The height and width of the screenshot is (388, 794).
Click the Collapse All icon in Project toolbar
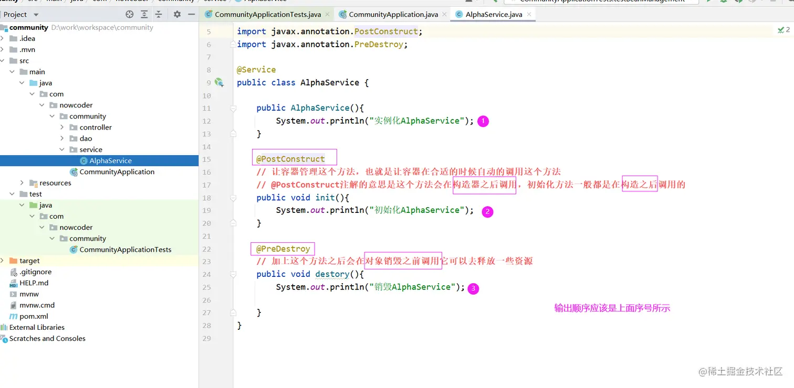point(159,14)
